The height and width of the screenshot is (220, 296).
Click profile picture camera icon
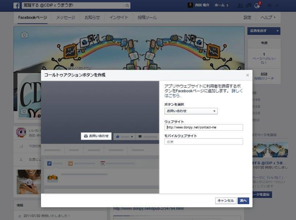(24, 111)
